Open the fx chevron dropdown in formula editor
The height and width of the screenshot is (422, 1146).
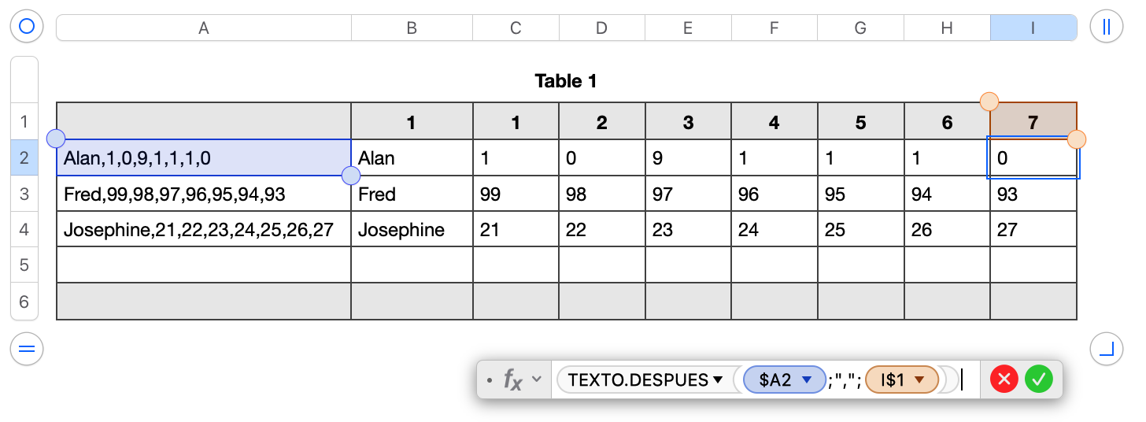(537, 379)
